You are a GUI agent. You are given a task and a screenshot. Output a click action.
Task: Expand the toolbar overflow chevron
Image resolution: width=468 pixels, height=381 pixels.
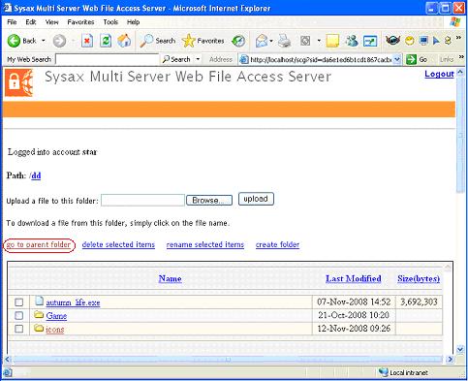click(x=458, y=38)
